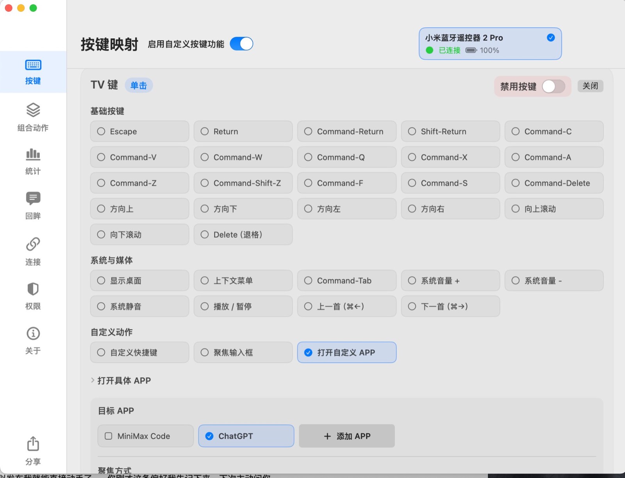Image resolution: width=625 pixels, height=478 pixels.
Task: Select the Command-Z option
Action: click(139, 183)
